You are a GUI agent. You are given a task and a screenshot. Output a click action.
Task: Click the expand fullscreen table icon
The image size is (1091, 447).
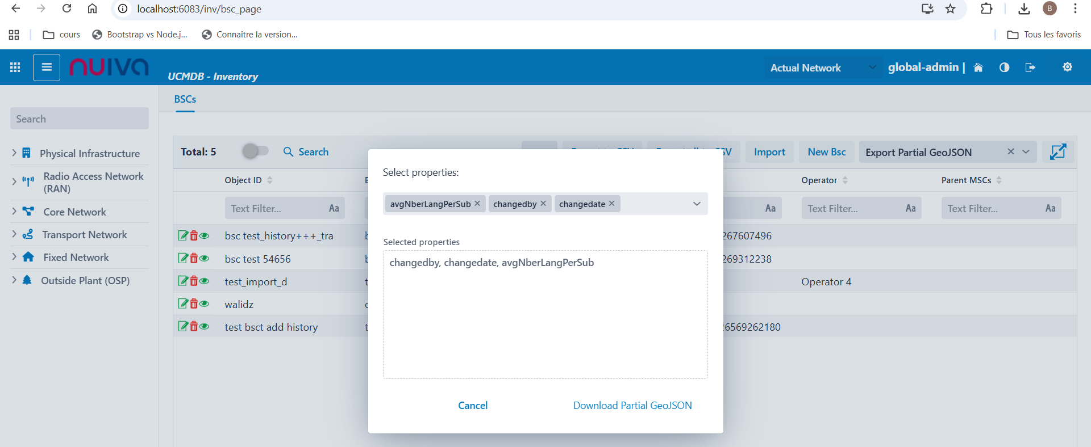[1057, 151]
